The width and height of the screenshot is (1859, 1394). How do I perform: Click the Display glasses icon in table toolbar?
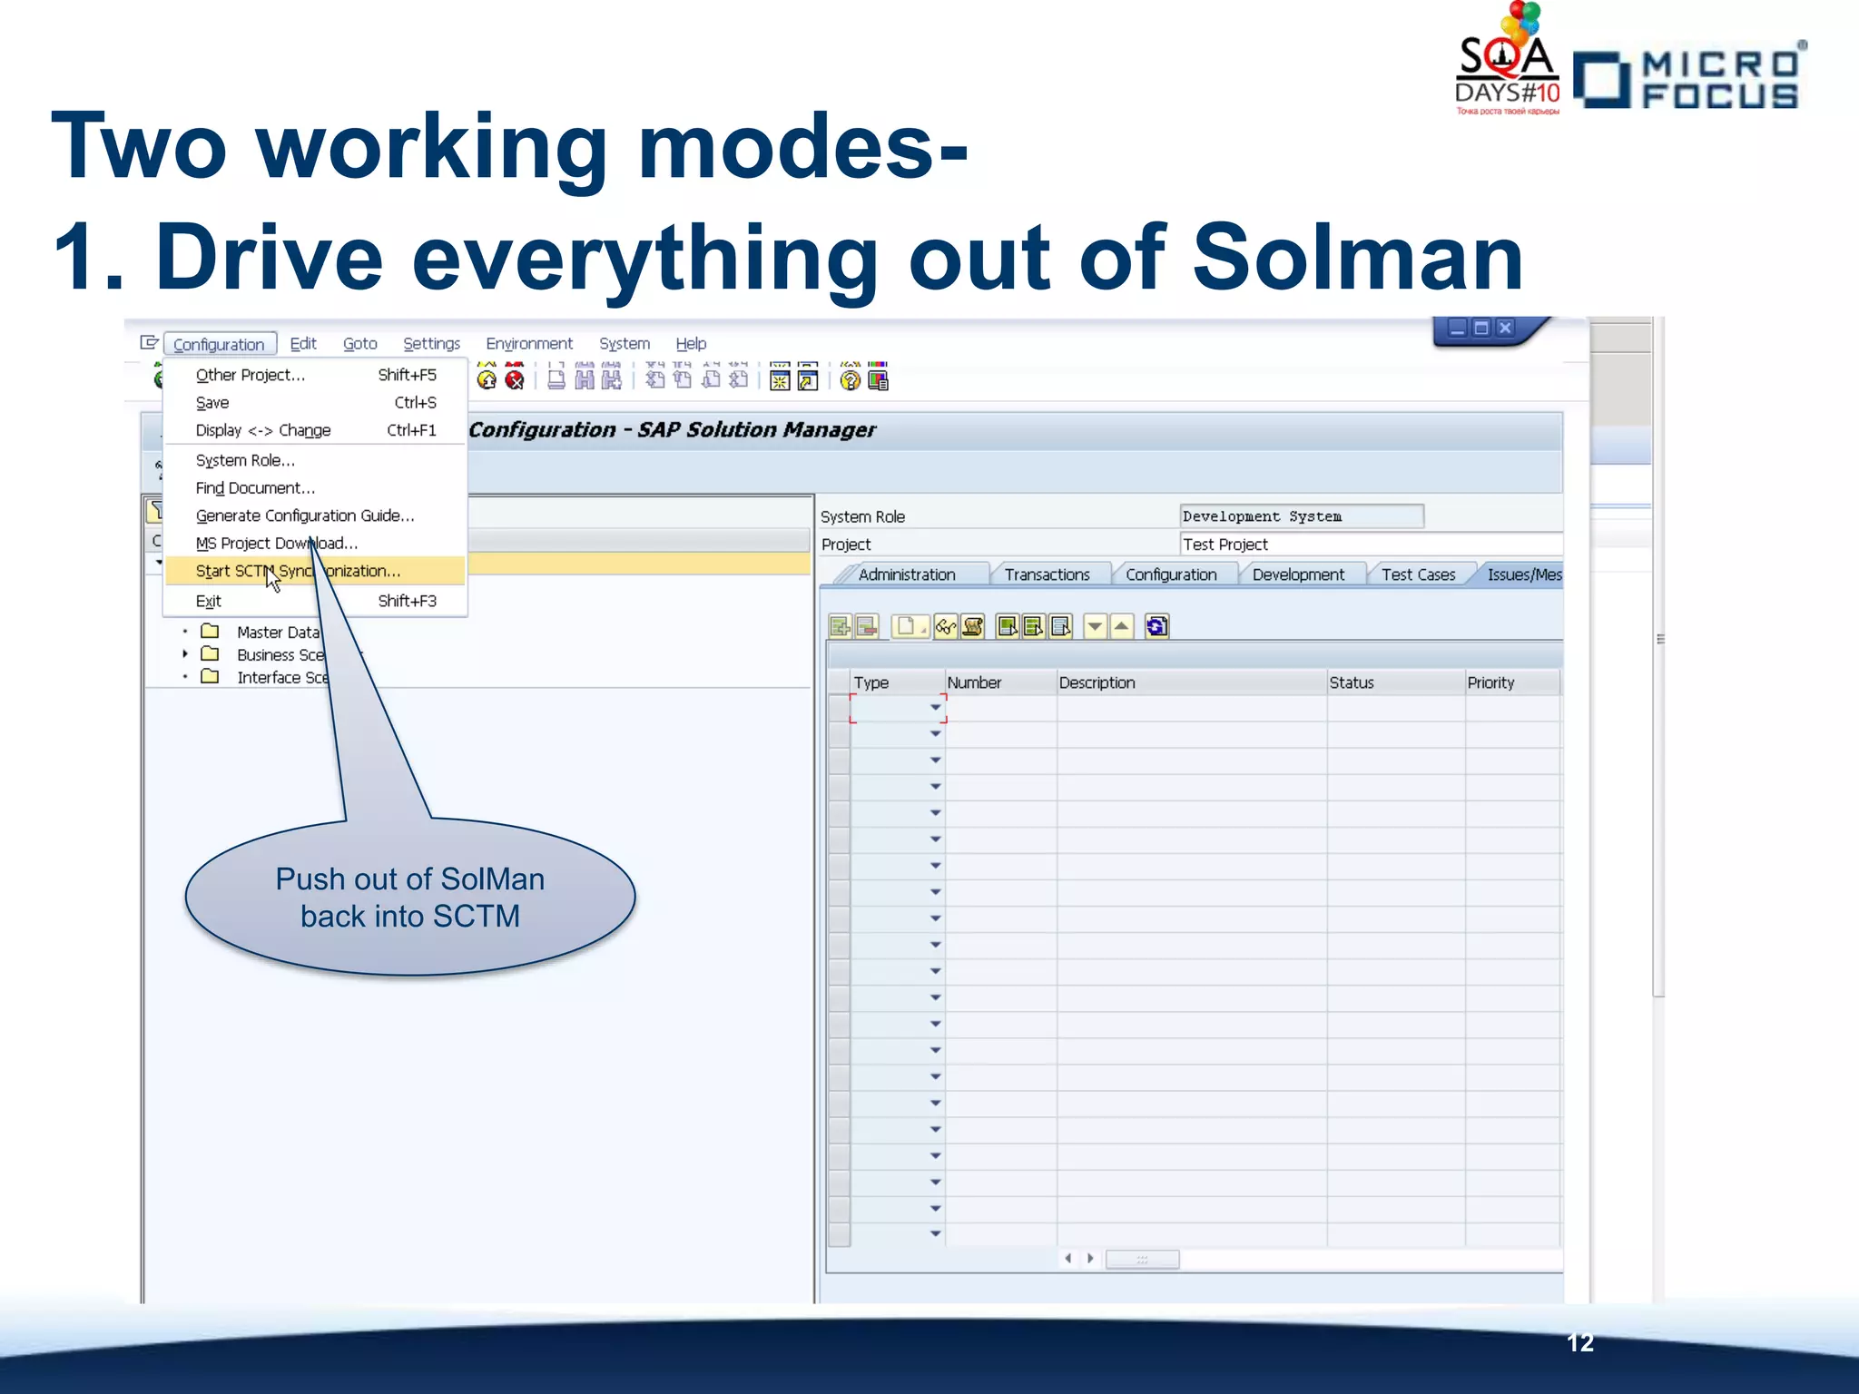pyautogui.click(x=946, y=626)
